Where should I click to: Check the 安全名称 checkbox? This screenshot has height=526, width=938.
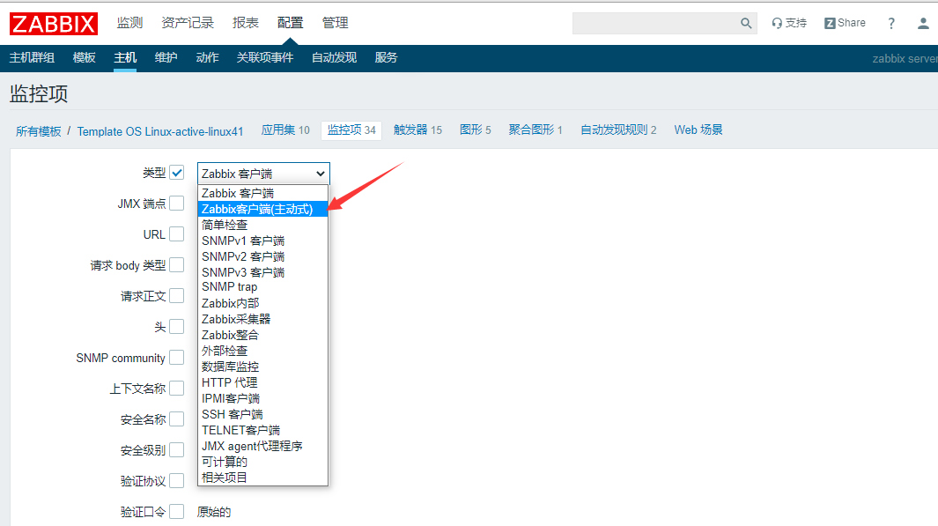tap(176, 419)
